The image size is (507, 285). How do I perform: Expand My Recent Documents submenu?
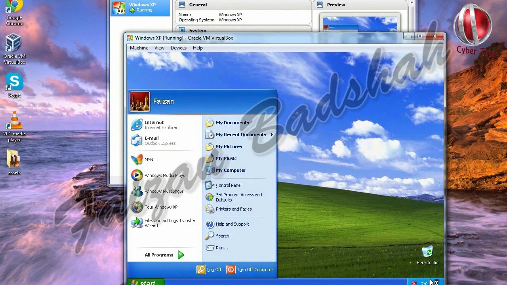pos(239,135)
